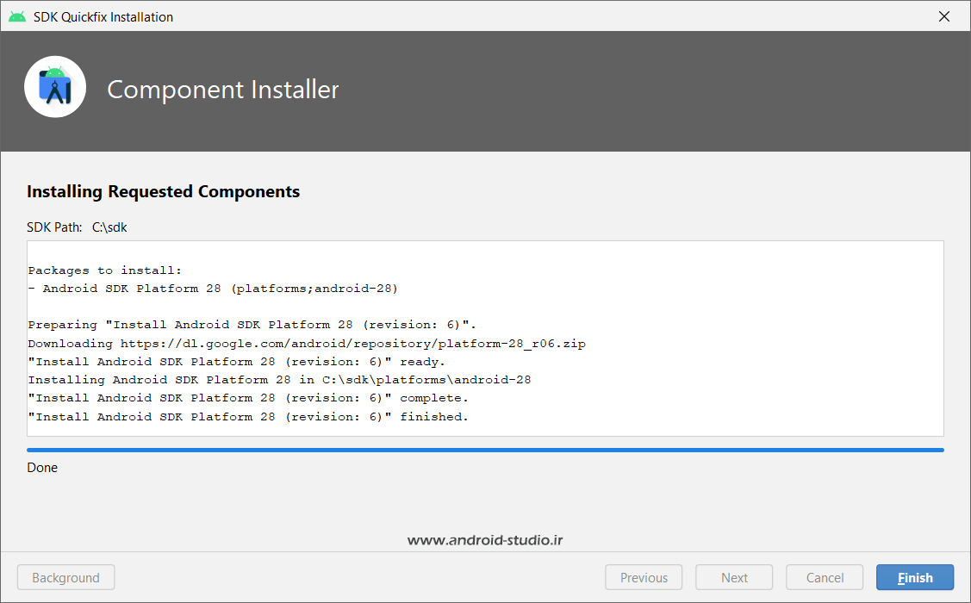The image size is (971, 603).
Task: Close the SDK Quickfix Installation window
Action: [x=944, y=16]
